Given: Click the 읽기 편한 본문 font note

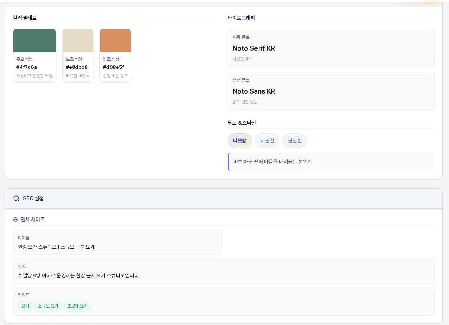Looking at the screenshot, I should [245, 102].
